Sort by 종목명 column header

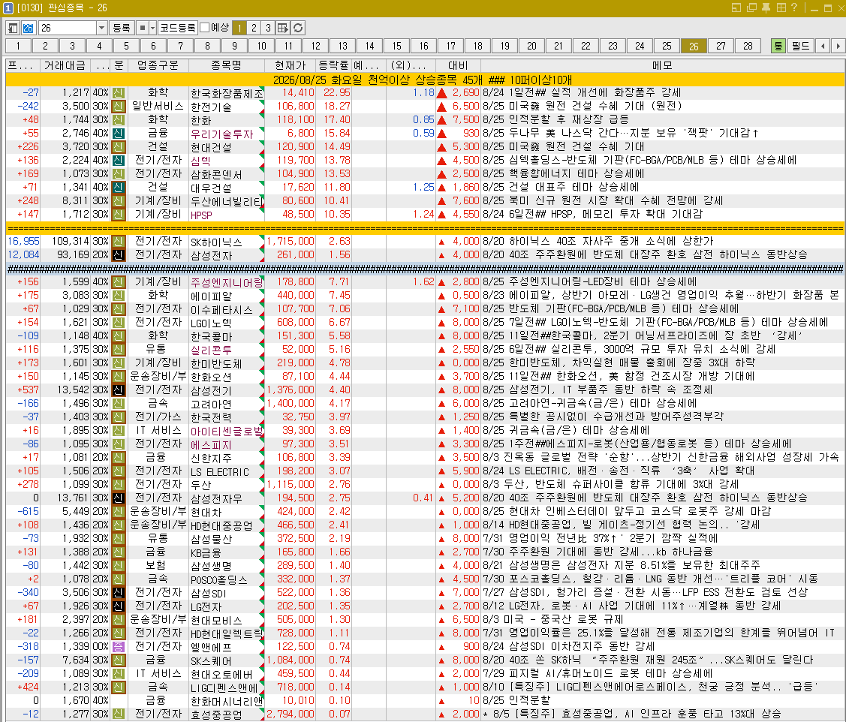(x=227, y=65)
